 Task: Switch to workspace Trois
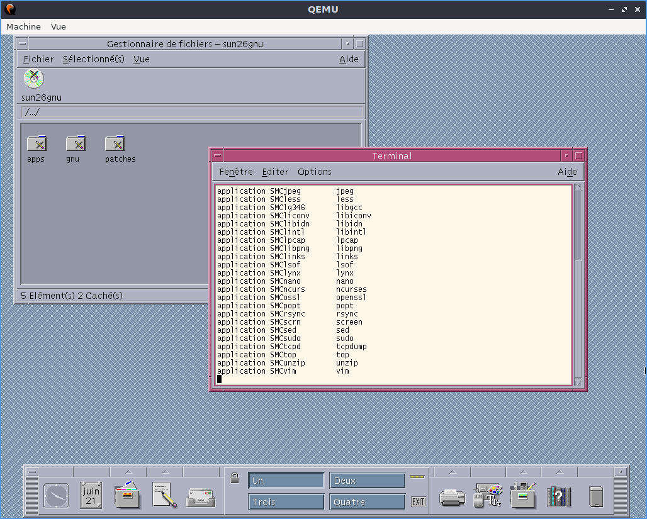tap(286, 501)
